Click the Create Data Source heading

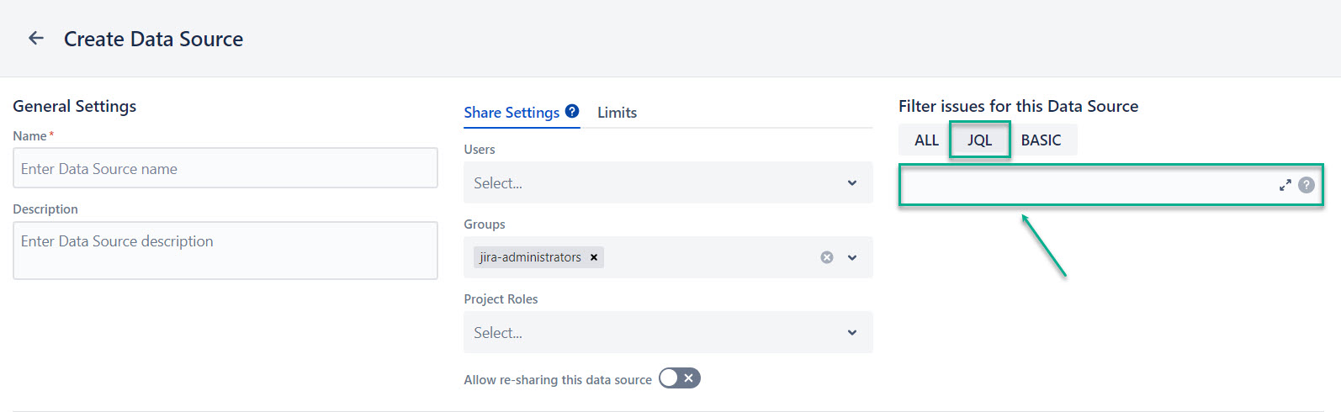153,39
